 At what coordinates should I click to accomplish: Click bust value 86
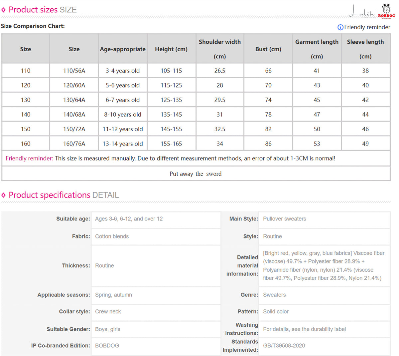click(x=268, y=144)
